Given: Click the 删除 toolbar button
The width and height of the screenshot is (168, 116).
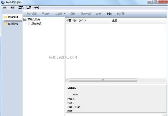Looking at the screenshot, I should [x=109, y=14].
